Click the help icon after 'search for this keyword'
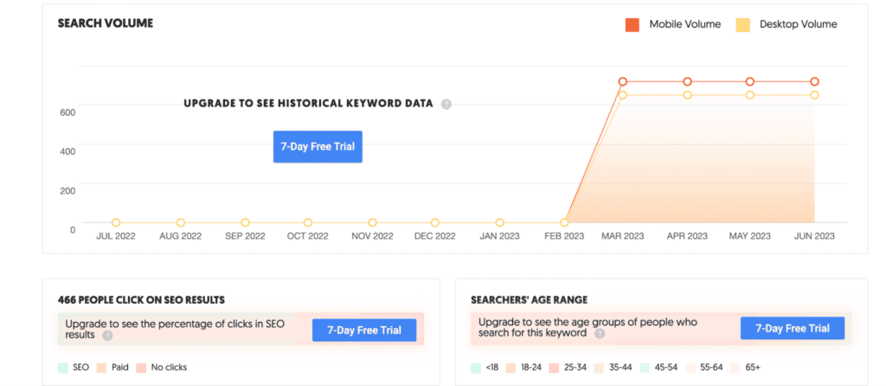Screen dimensions: 886x386 (x=600, y=333)
